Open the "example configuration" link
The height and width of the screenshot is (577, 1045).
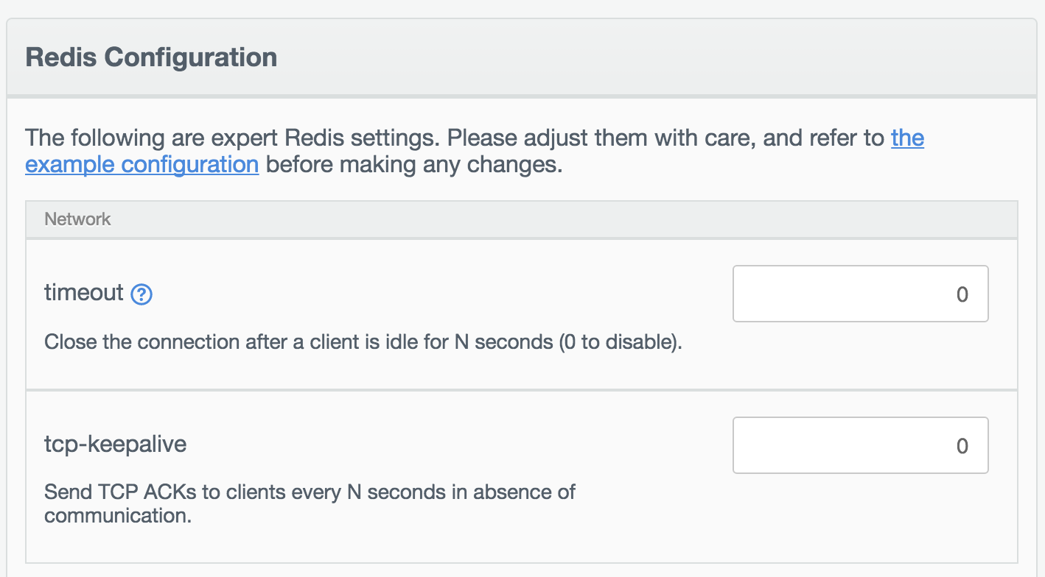(141, 164)
